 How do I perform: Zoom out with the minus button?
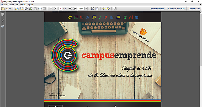pos(70,9)
